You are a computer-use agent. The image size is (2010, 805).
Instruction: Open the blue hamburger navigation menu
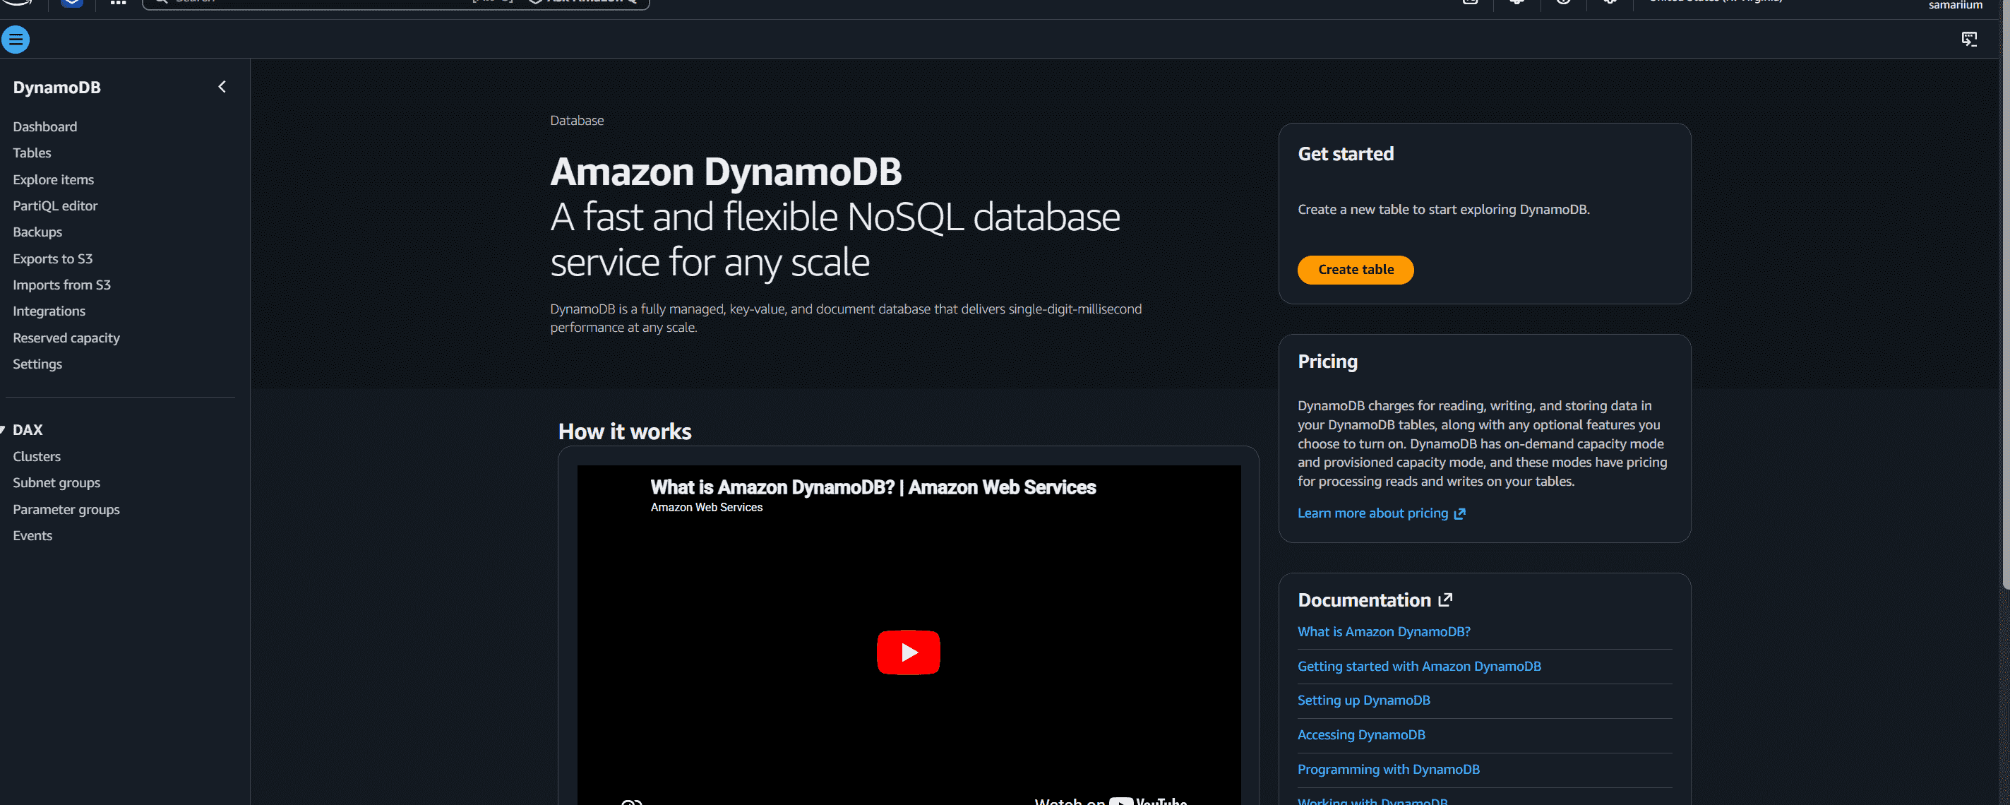(x=16, y=39)
